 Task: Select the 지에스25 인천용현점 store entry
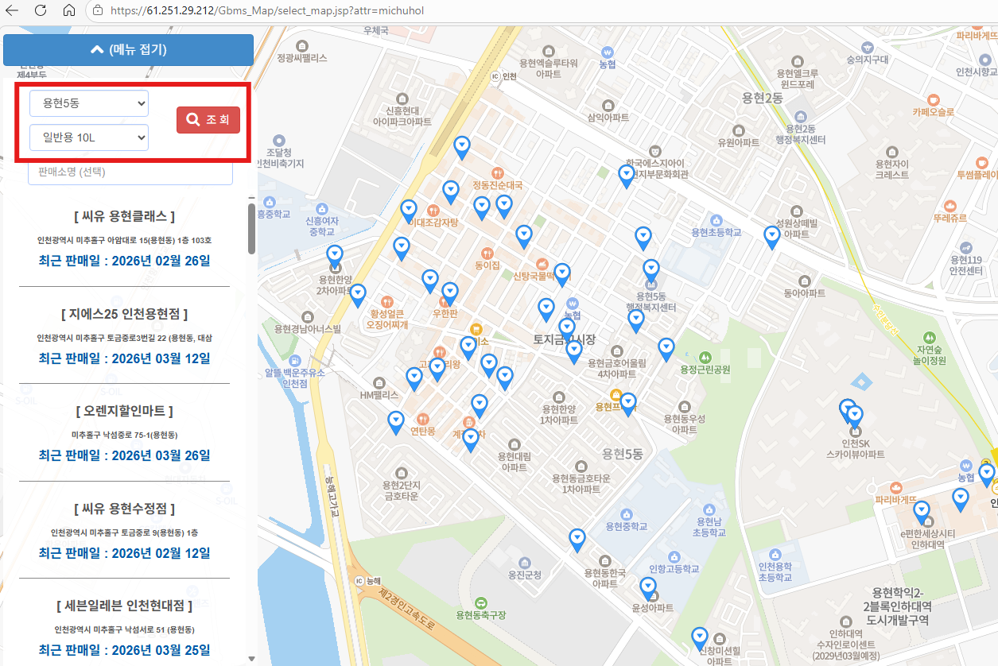(125, 335)
